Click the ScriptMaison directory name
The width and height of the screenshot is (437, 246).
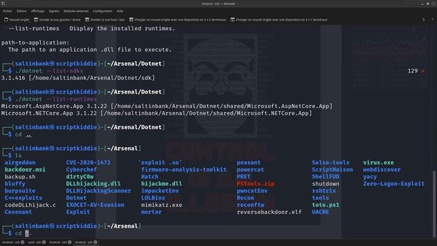[333, 169]
